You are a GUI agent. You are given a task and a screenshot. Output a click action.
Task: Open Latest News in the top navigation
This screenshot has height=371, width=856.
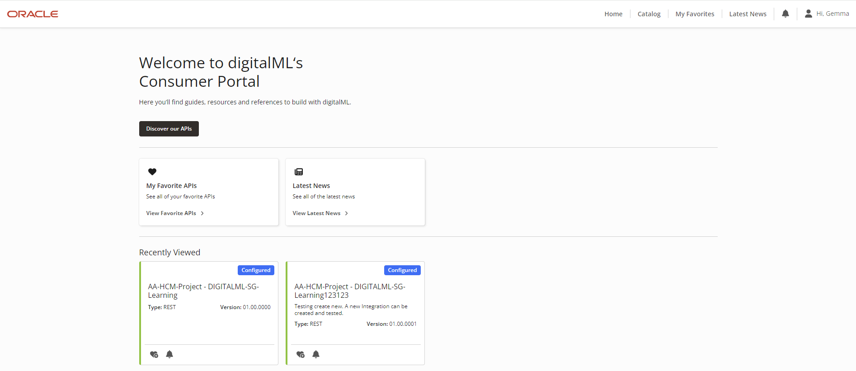coord(748,14)
